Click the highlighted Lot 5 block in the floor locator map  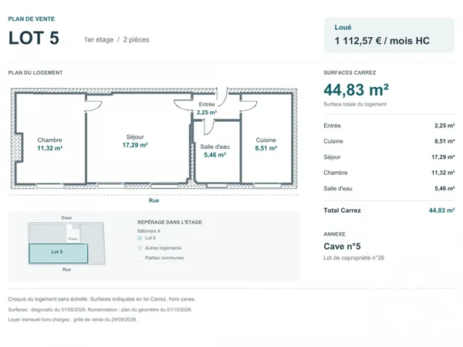[59, 254]
